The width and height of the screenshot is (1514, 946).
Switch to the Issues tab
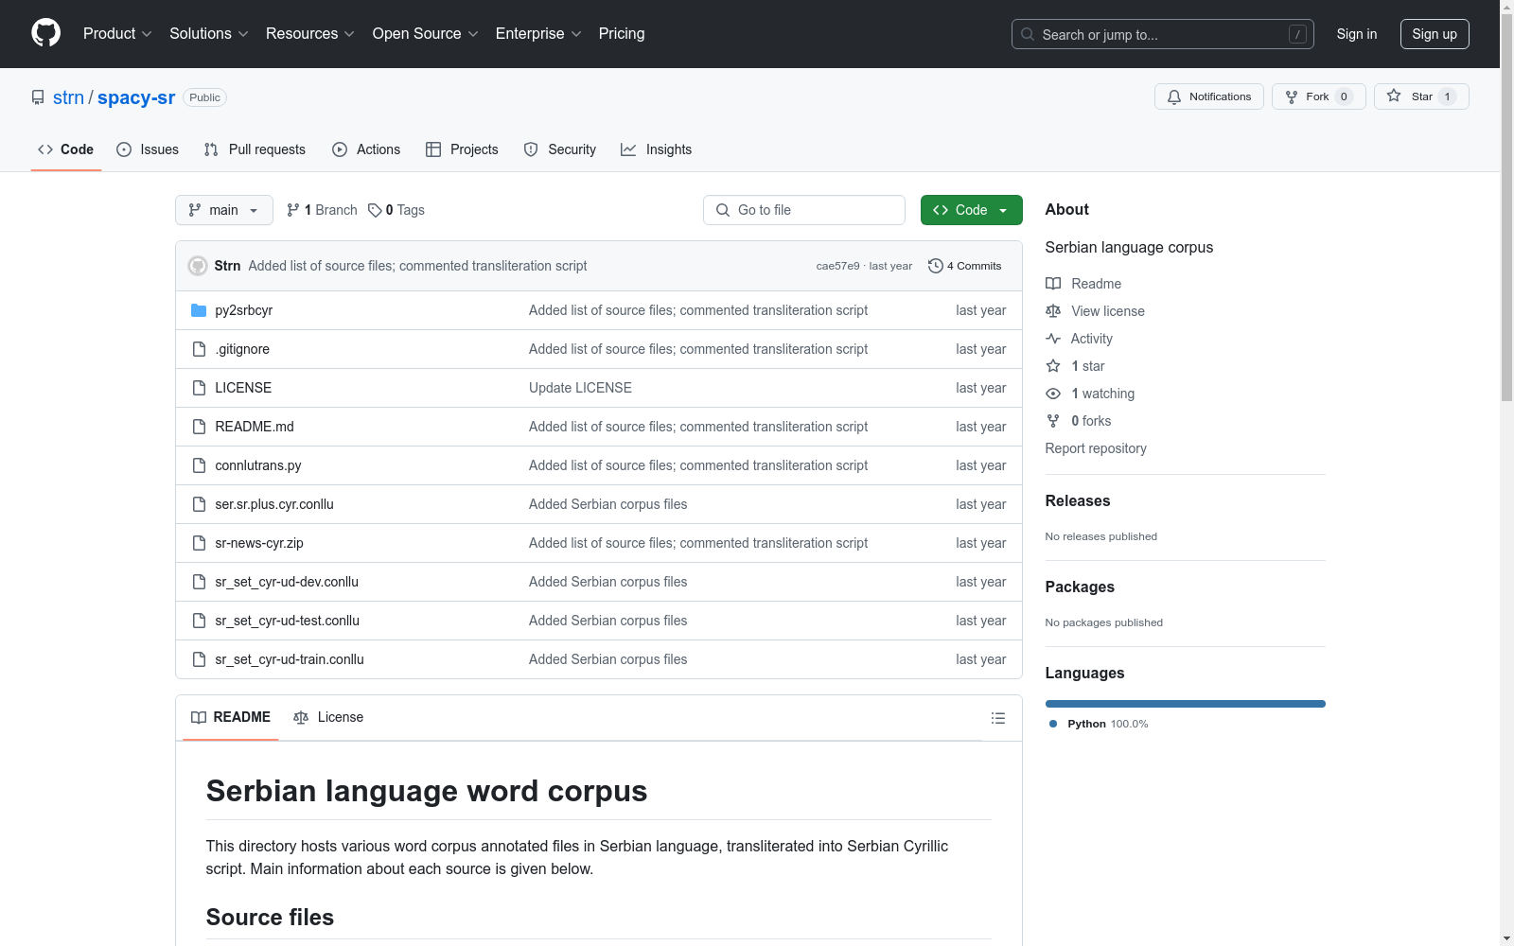(148, 149)
